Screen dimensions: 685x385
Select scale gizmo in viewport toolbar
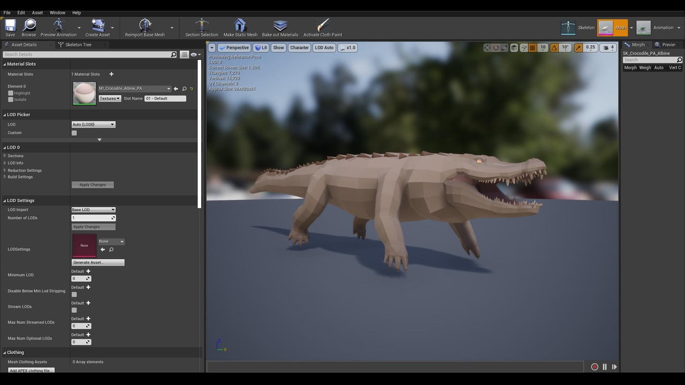pyautogui.click(x=505, y=48)
